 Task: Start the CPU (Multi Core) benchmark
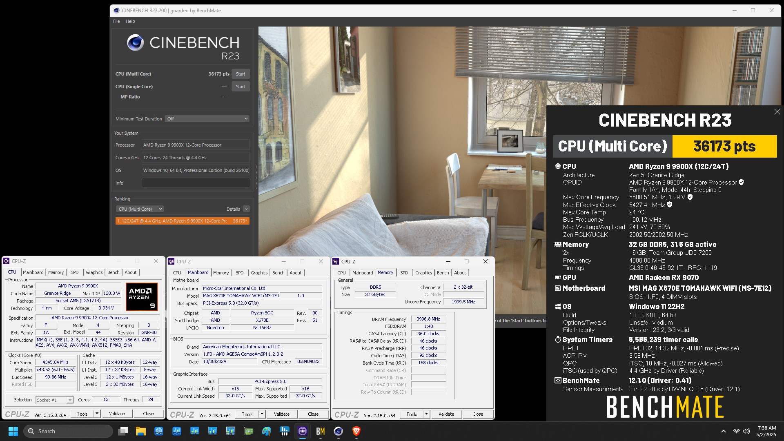point(241,74)
